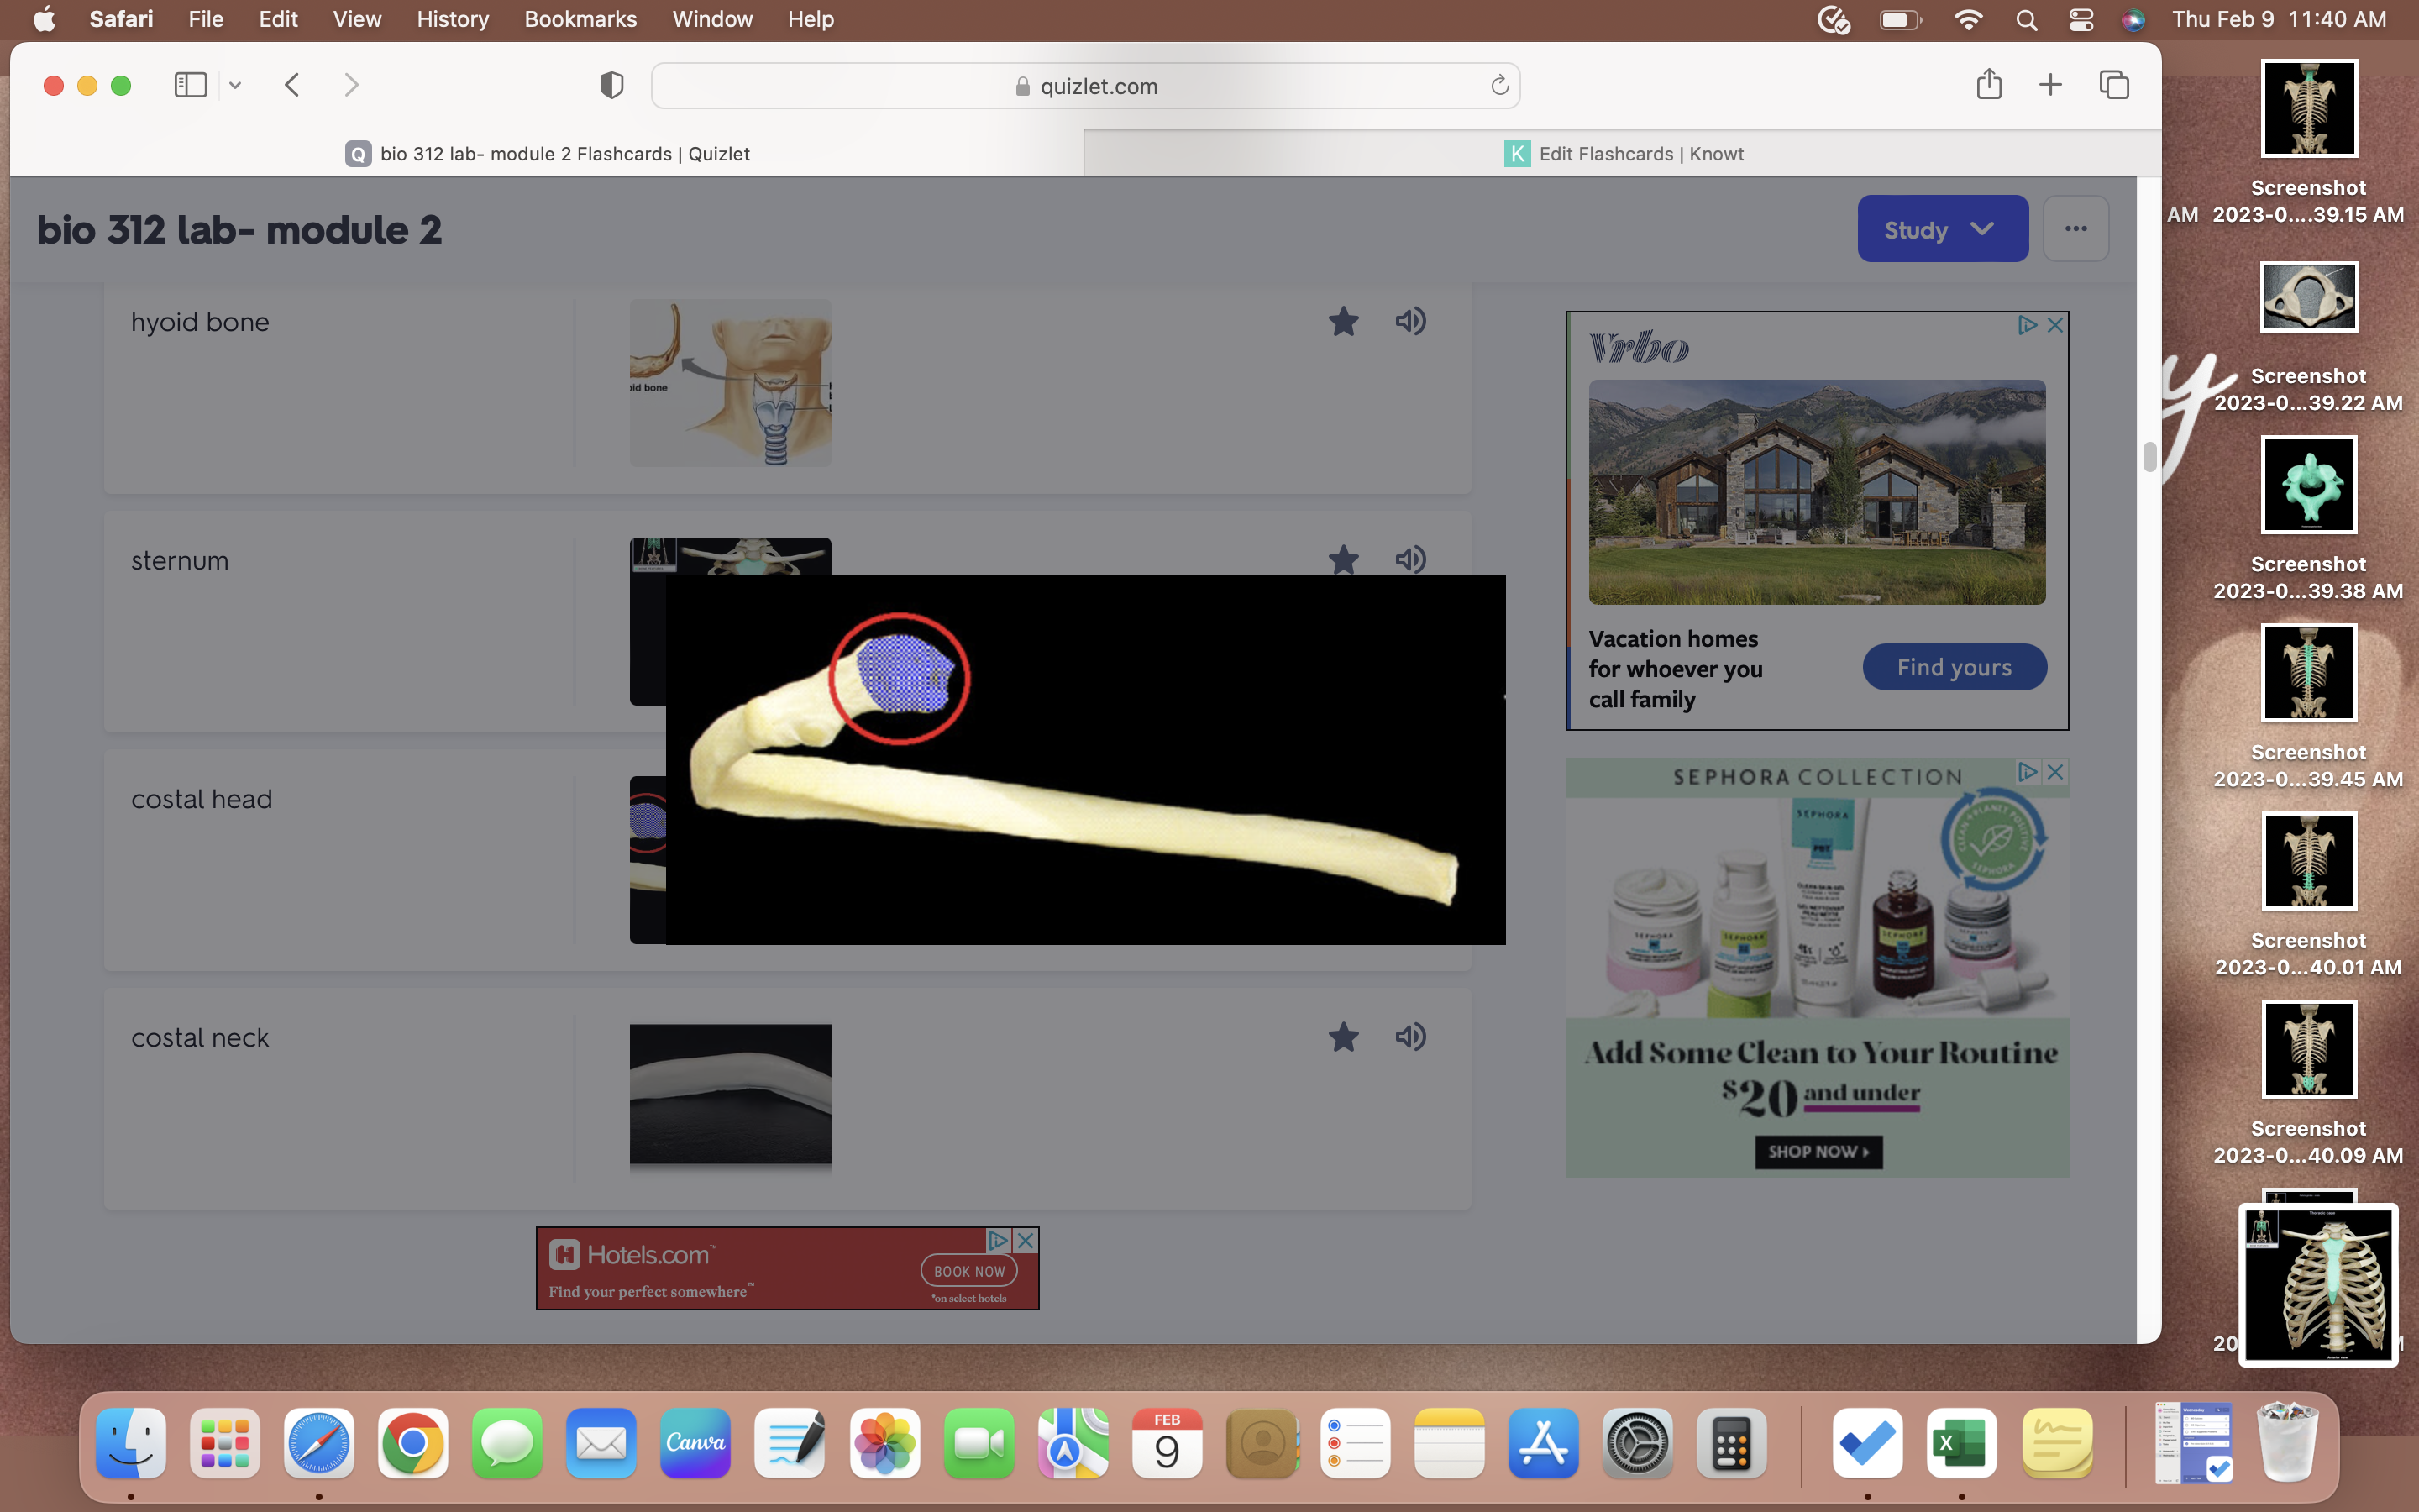The width and height of the screenshot is (2419, 1512).
Task: Open Calculator from the Dock
Action: (x=1732, y=1443)
